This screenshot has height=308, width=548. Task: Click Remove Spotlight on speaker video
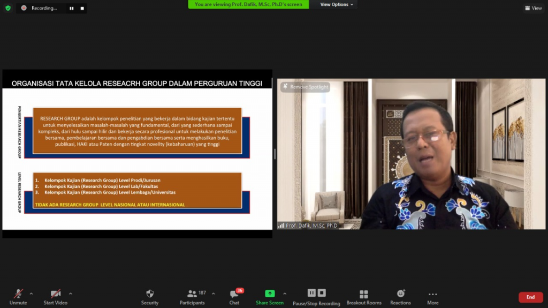click(306, 87)
